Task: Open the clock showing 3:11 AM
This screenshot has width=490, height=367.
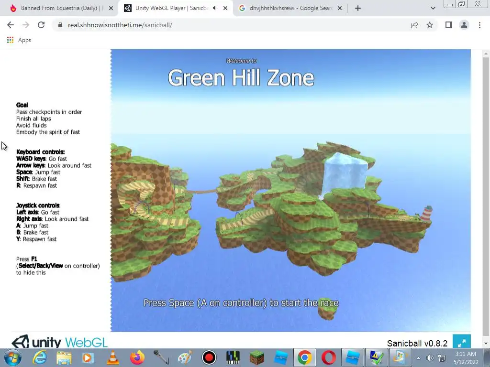Action: [x=466, y=358]
